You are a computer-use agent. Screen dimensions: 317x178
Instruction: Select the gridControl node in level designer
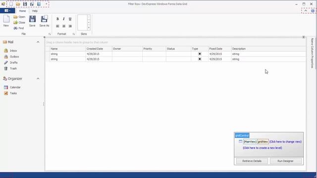[242, 135]
